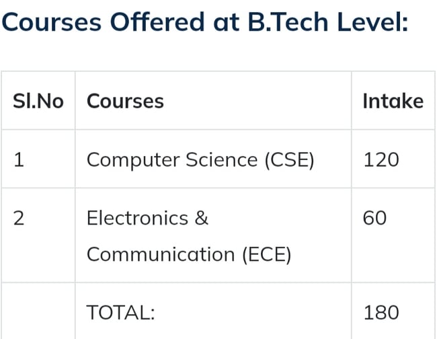Viewport: 437px width, 339px height.
Task: Click serial number 2 in the table
Action: 19,219
